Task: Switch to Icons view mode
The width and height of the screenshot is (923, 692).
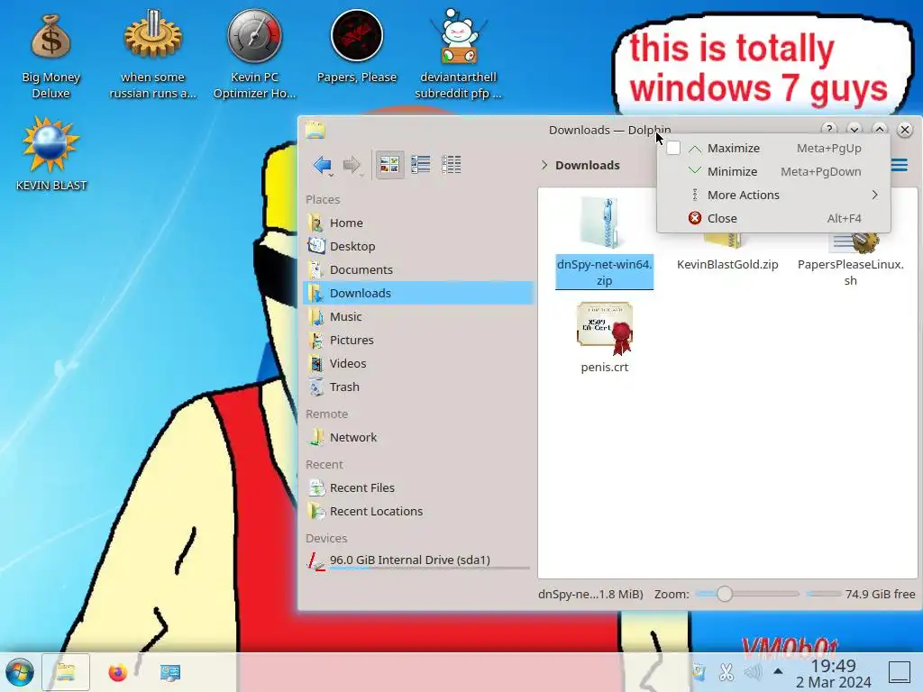Action: [x=389, y=165]
